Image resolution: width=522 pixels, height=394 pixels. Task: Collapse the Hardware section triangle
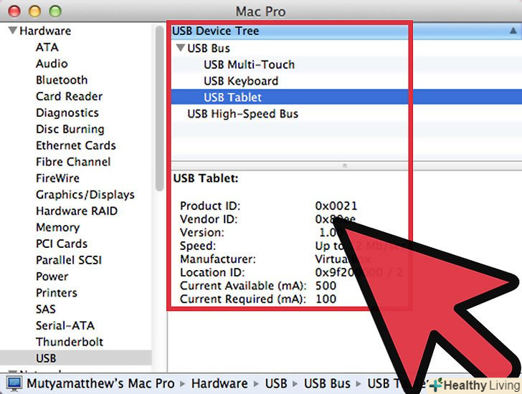pyautogui.click(x=13, y=31)
